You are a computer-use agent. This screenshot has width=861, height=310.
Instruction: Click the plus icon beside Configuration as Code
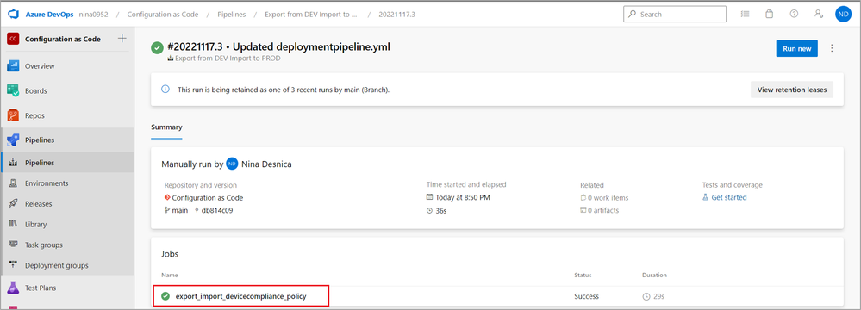[x=122, y=39]
